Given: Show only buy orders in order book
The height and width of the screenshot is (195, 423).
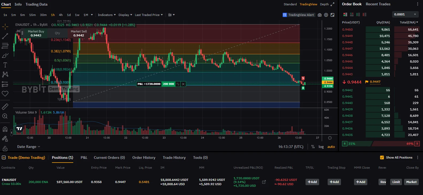Looking at the screenshot, I should [358, 14].
